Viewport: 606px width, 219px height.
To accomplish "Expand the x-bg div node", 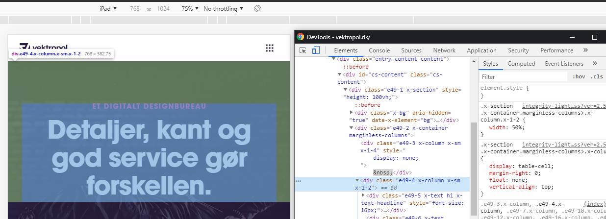I will pyautogui.click(x=351, y=112).
